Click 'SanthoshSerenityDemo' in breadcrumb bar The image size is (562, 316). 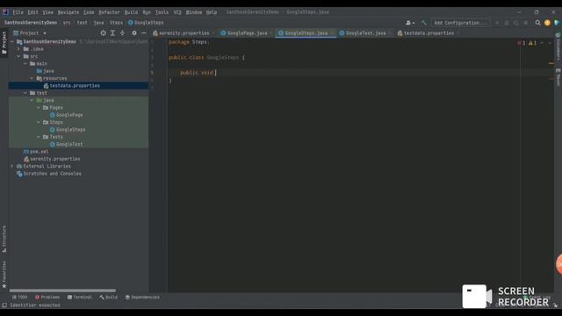(x=31, y=23)
